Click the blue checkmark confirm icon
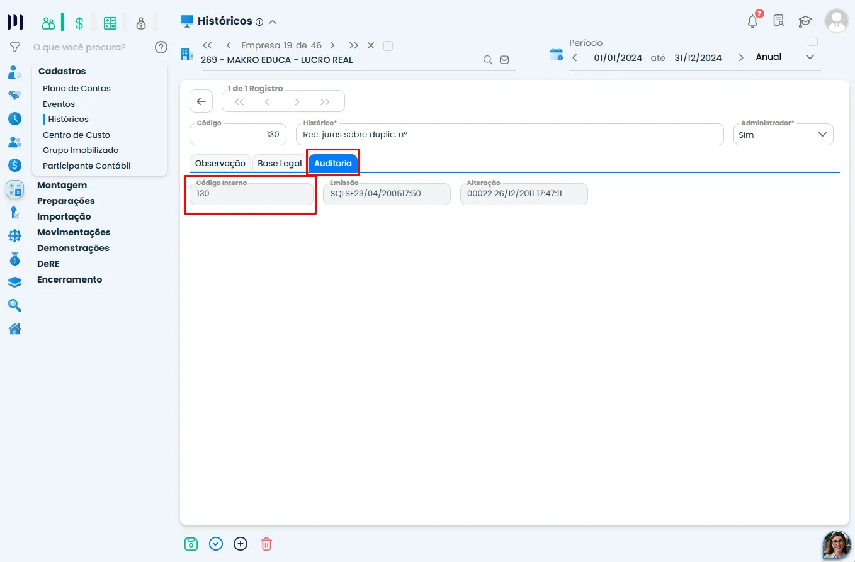This screenshot has width=855, height=562. point(216,544)
